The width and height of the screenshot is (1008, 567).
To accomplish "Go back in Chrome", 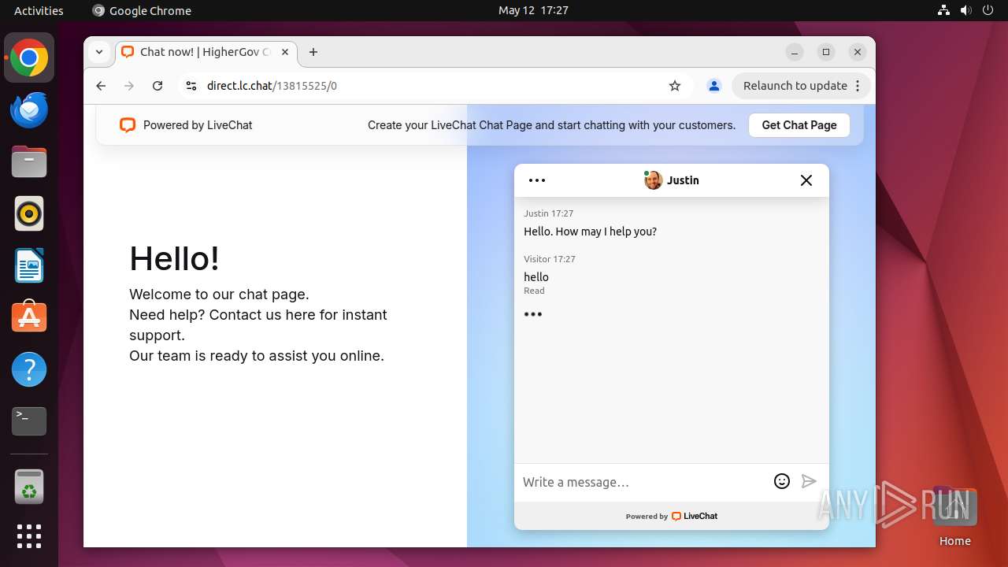I will 101,86.
